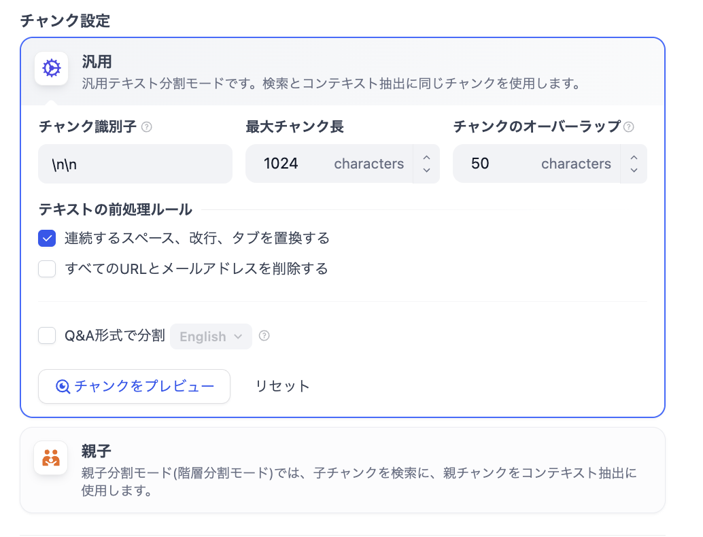Enable すべてのURLとメールアドレスを削除する checkbox

pos(47,269)
